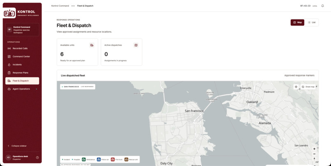
Task: Switch to List view
Action: [x=312, y=22]
